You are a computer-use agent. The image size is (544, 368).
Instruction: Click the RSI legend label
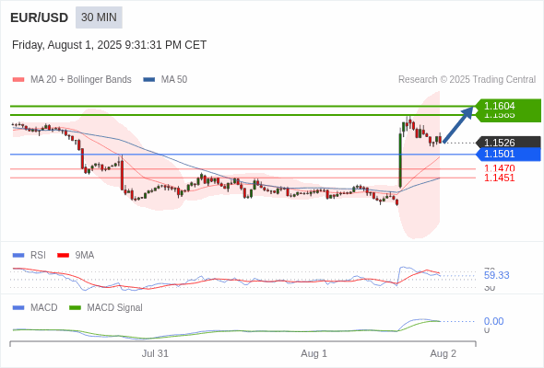click(38, 256)
